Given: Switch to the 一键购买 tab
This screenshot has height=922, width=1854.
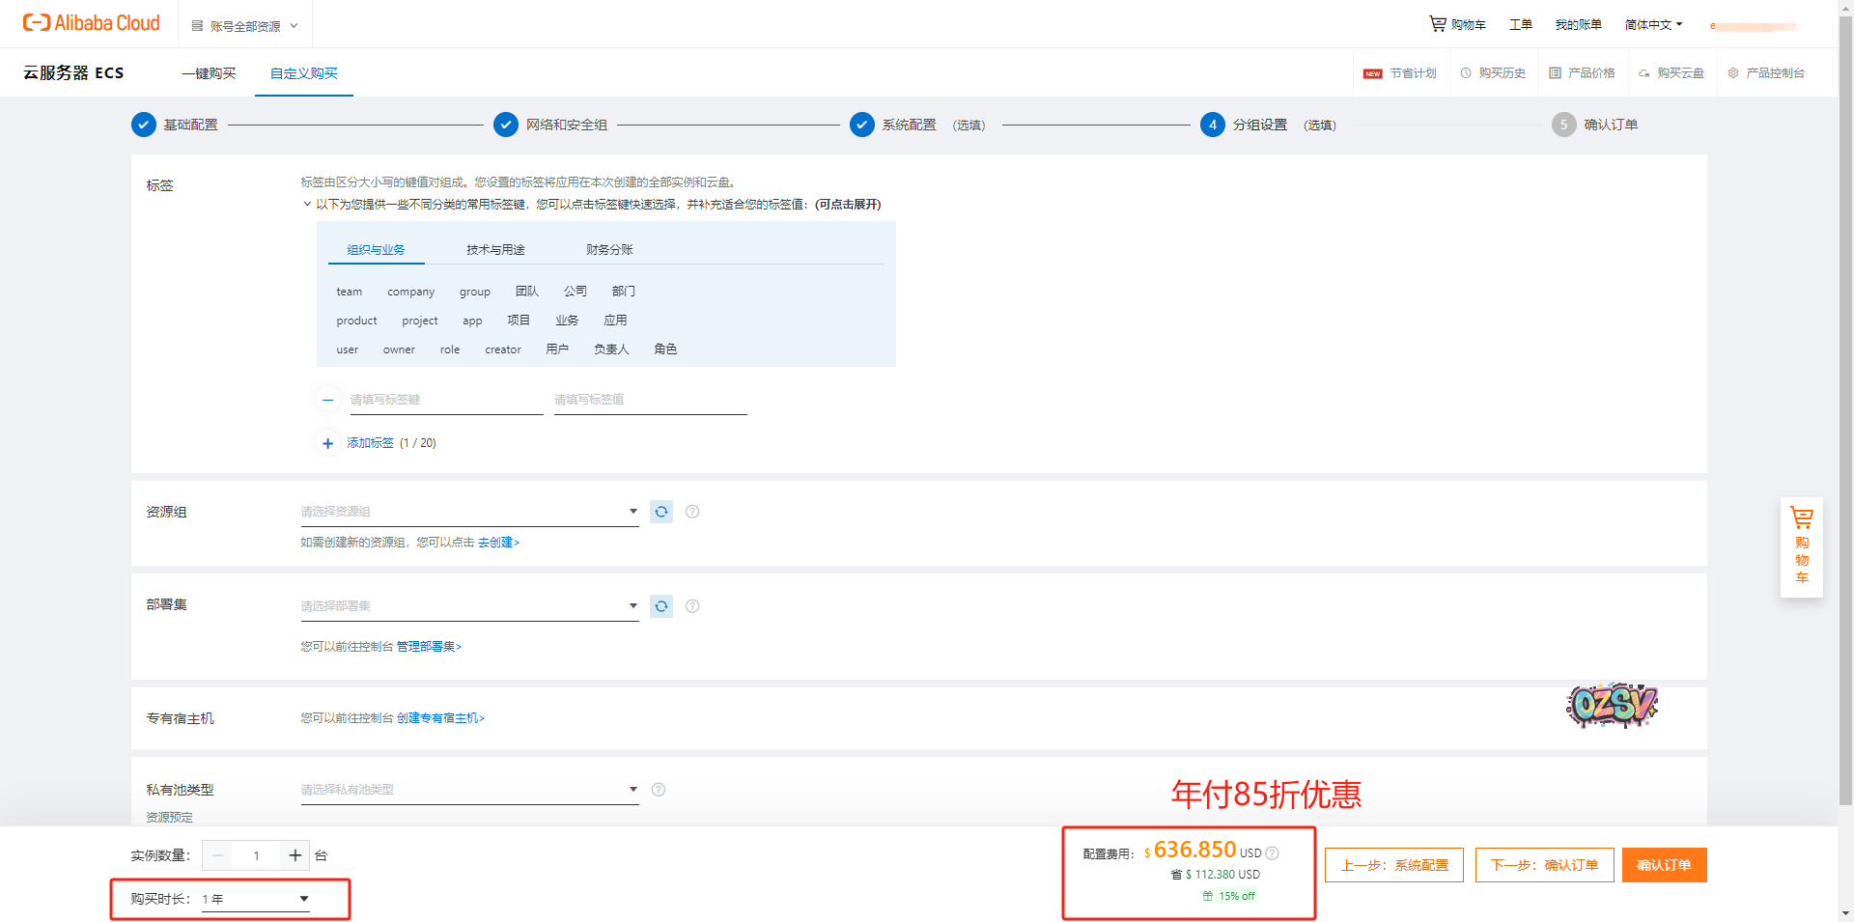Looking at the screenshot, I should point(209,73).
